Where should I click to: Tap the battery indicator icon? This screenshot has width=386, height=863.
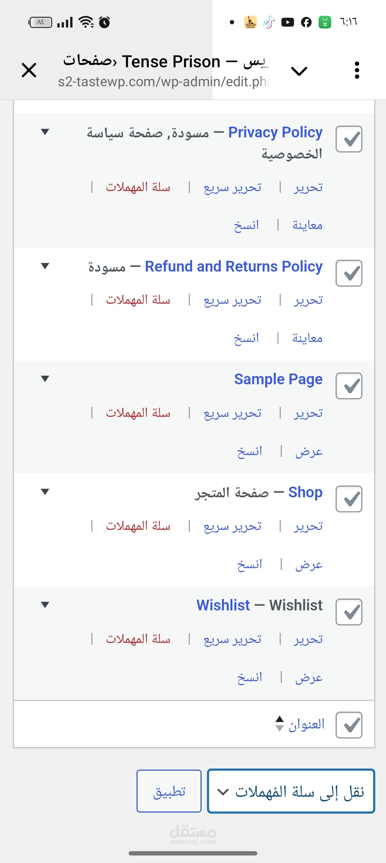40,23
